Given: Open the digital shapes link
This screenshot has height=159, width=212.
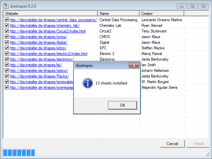Looking at the screenshot, I should click(x=39, y=42).
